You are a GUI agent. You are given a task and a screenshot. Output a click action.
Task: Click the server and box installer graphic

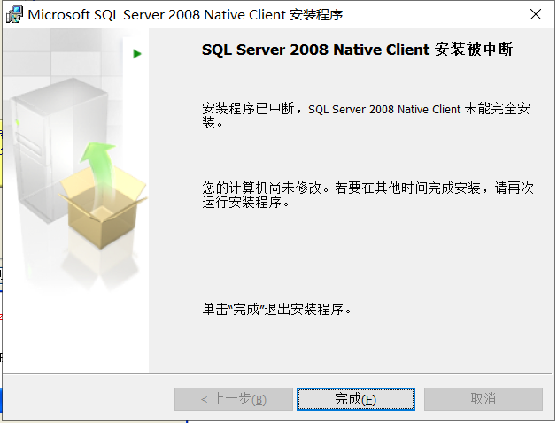79,163
